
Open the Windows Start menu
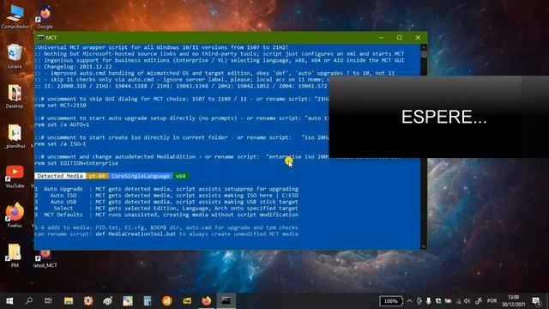coord(9,301)
